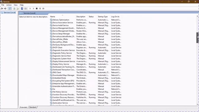Select the Device Management Wirele... service
This screenshot has width=199, height=112.
click(x=86, y=31)
